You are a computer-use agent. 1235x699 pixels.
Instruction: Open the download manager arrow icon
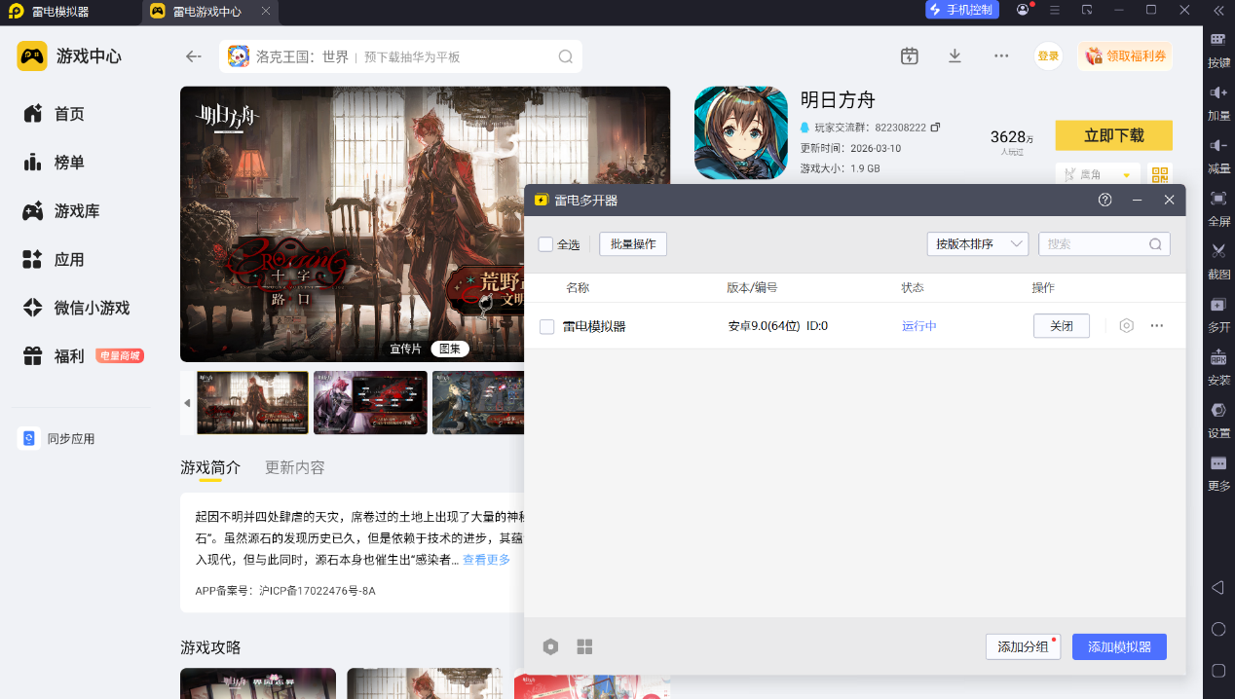pos(954,56)
